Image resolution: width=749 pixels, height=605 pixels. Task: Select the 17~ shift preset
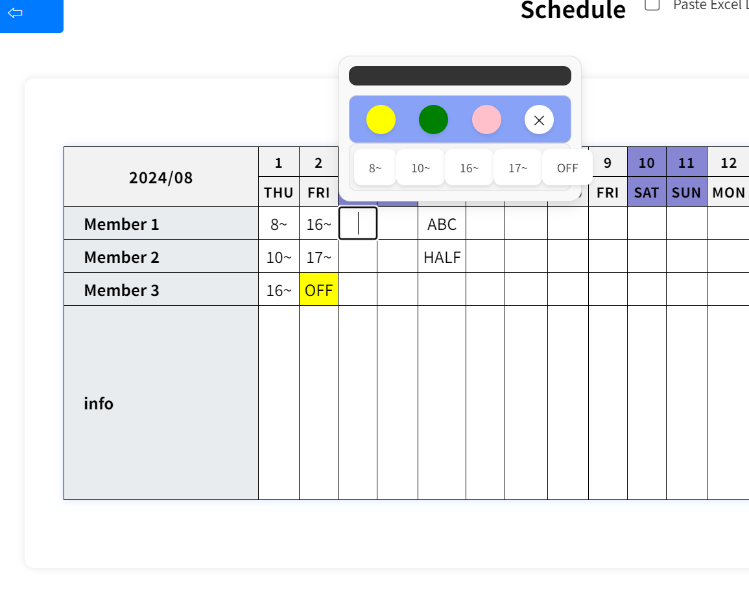coord(517,167)
